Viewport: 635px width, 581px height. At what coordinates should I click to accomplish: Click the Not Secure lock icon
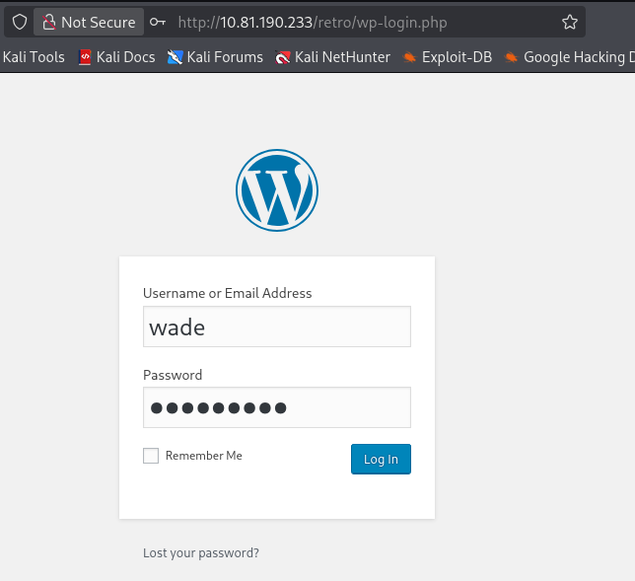[x=48, y=22]
